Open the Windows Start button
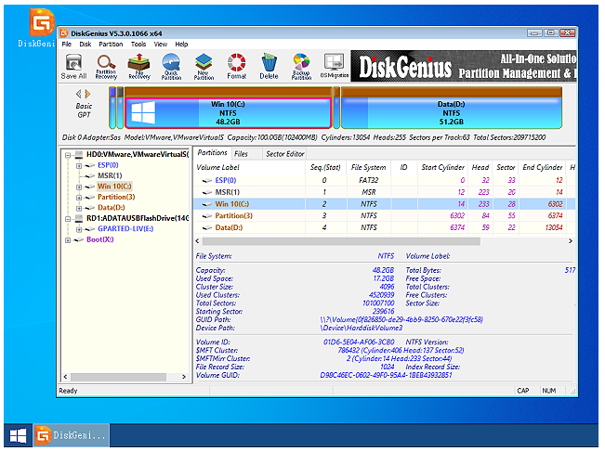Viewport: 605px width, 451px height. point(18,435)
